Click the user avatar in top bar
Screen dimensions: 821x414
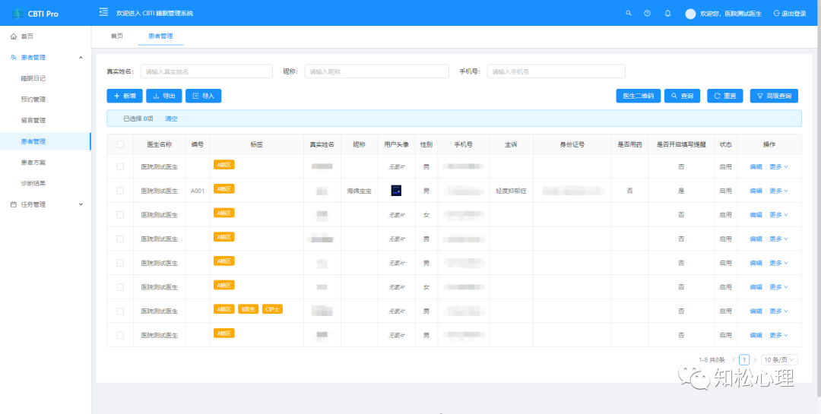(x=690, y=14)
